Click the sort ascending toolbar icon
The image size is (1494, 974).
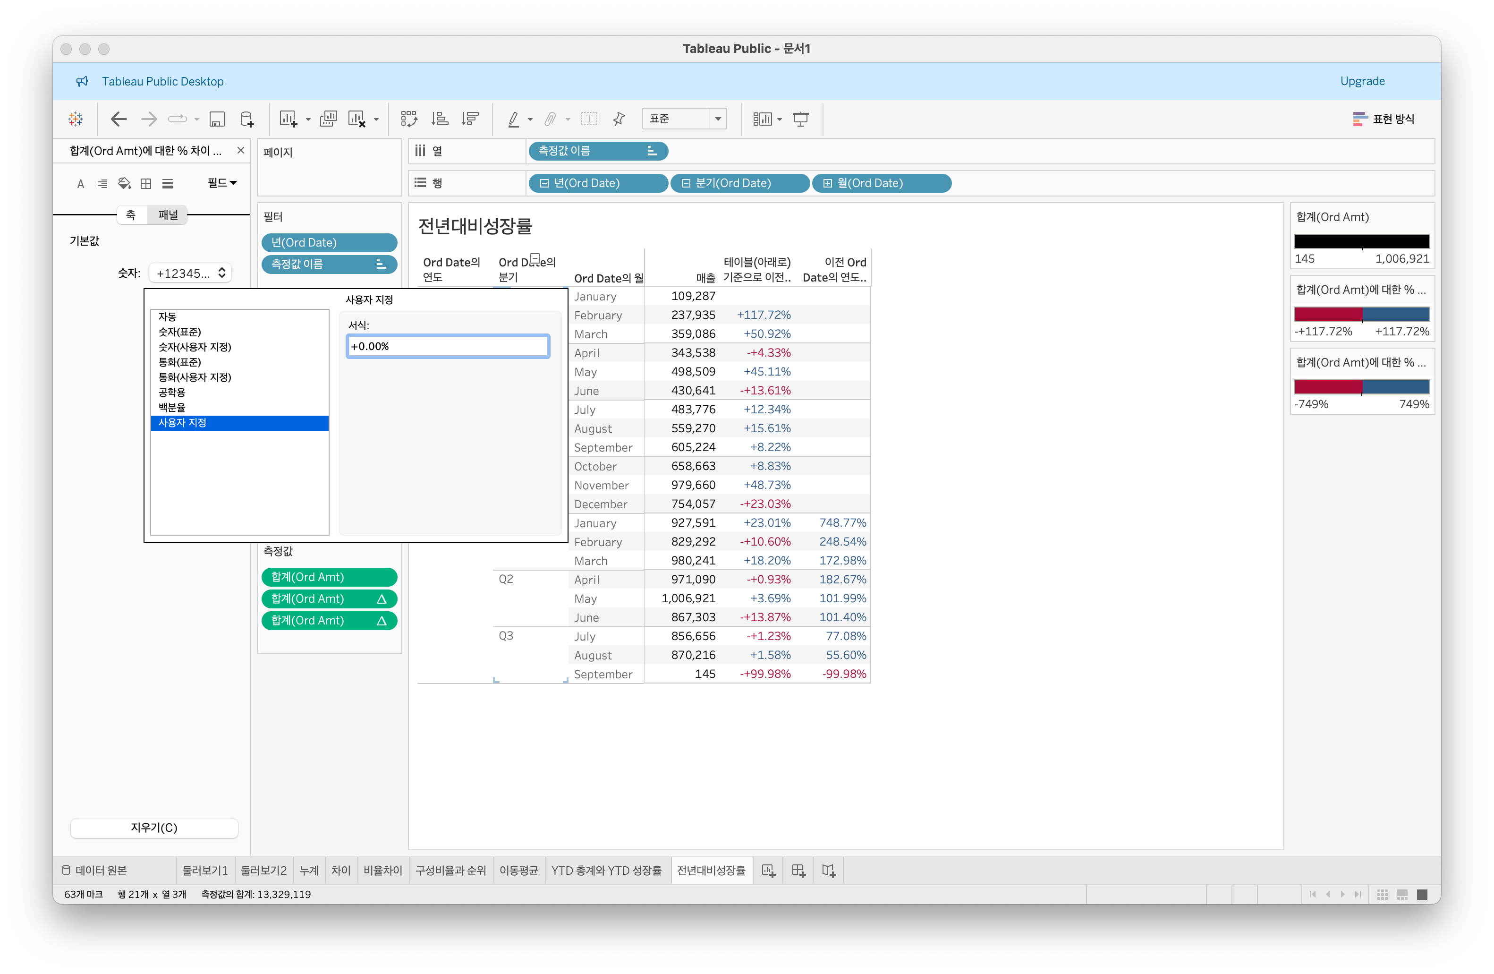(440, 119)
